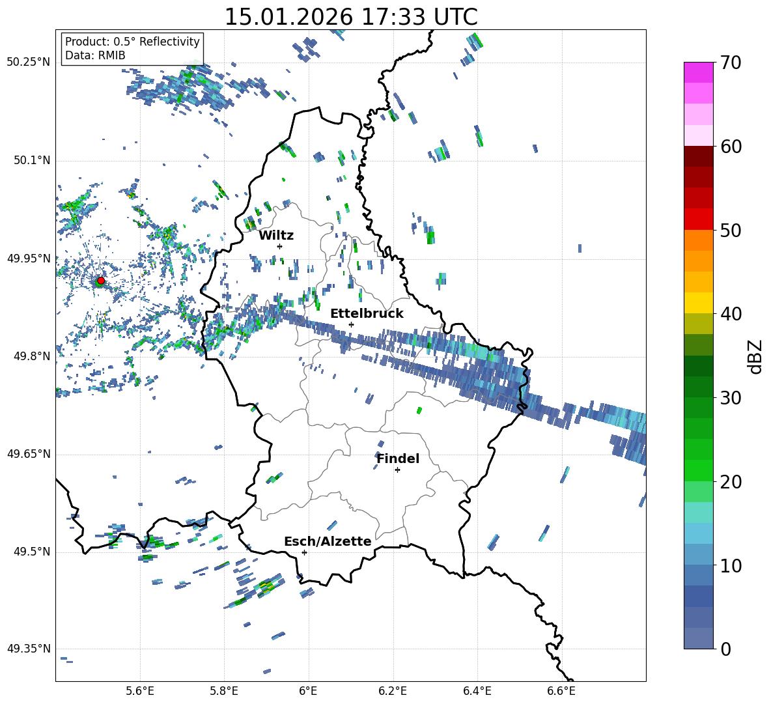Click the colorbar label 'dBZ'

pyautogui.click(x=756, y=357)
